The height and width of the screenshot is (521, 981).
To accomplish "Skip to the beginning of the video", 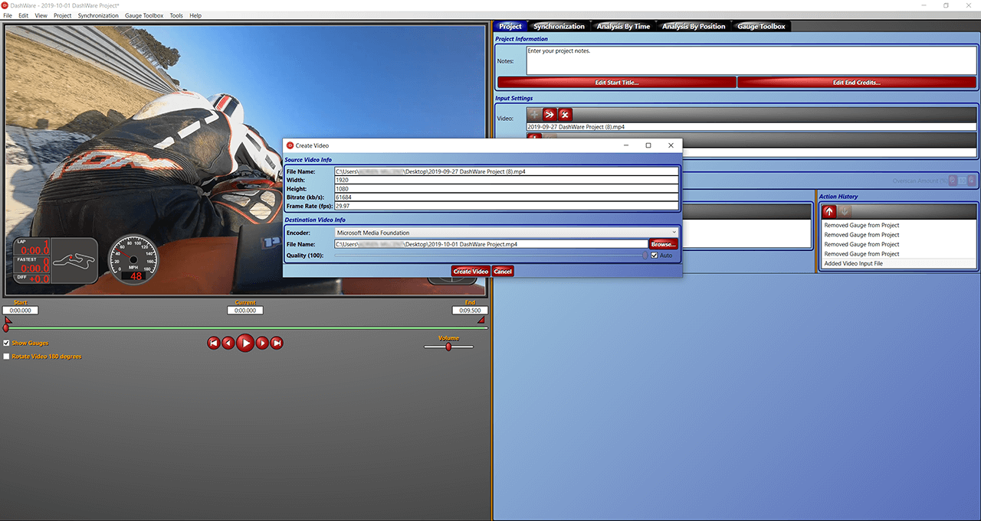I will [x=213, y=343].
